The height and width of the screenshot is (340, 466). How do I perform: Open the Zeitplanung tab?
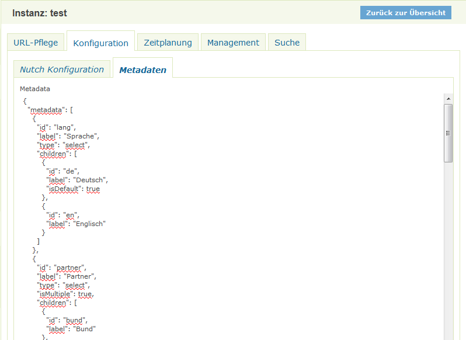pos(168,43)
